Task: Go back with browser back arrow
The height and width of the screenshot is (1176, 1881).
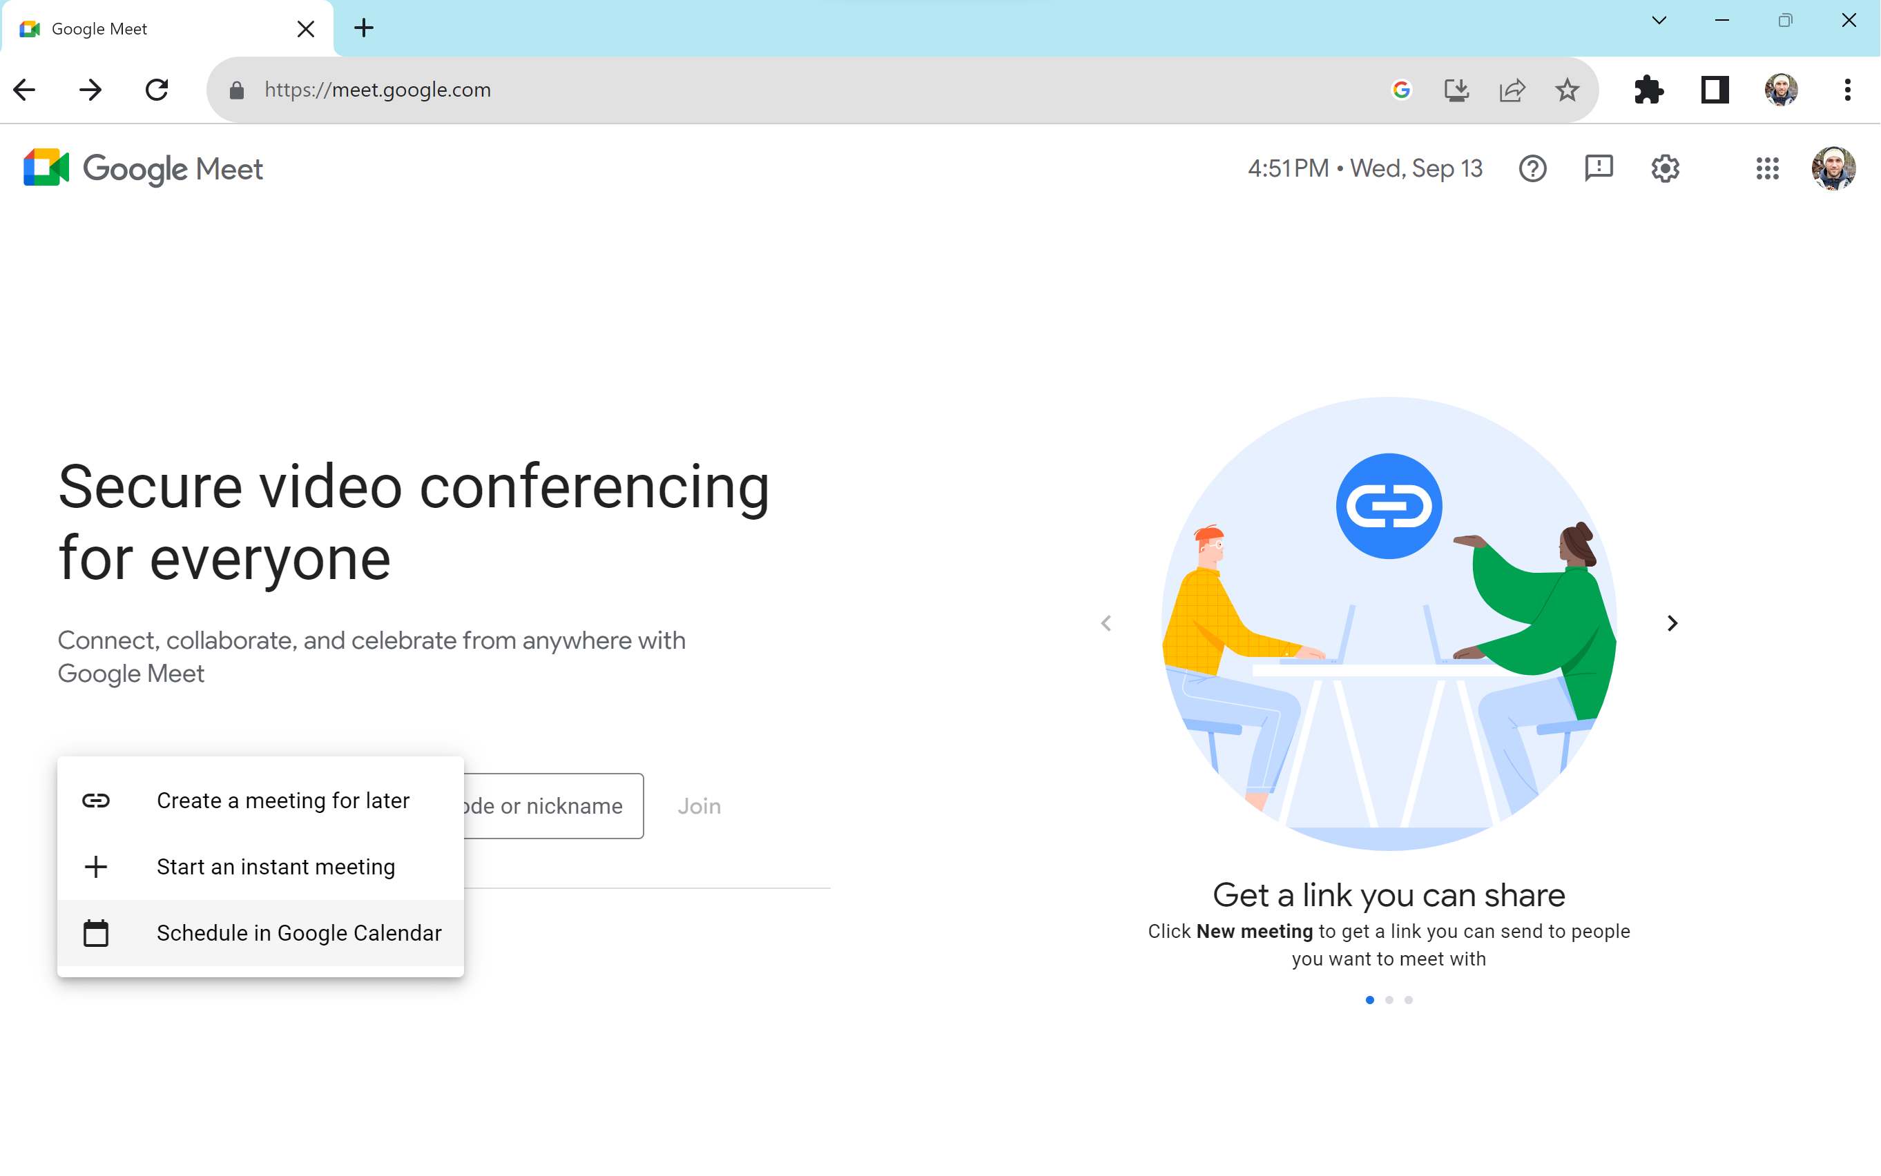Action: pos(25,90)
